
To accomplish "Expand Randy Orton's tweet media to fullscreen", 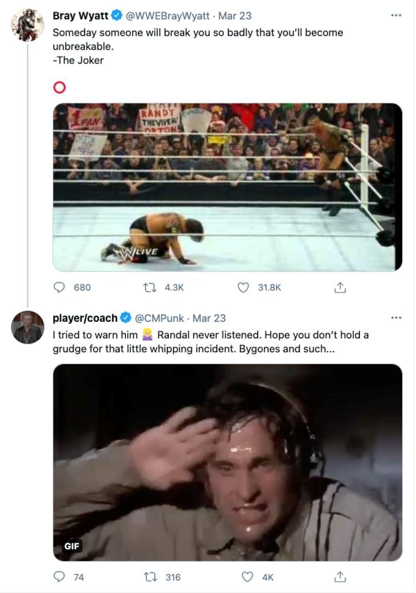I will [228, 187].
